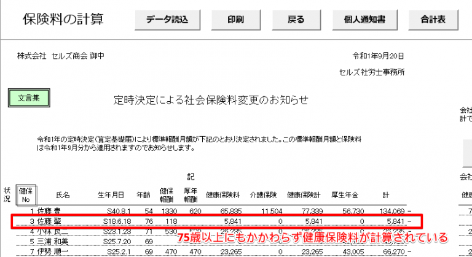This screenshot has height=257, width=472.
Task: Select the notice paragraph starting 令和1年の定時決定
Action: 199,144
